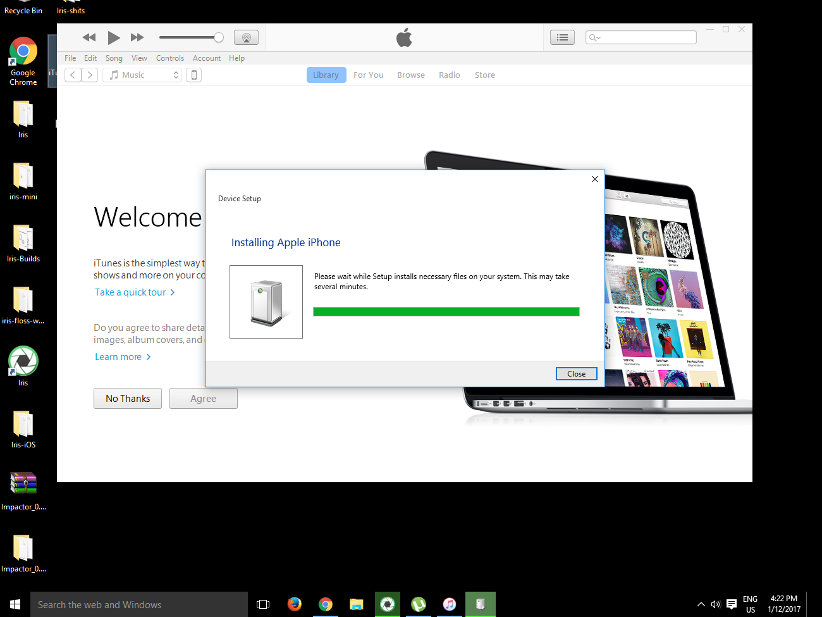
Task: Open the Edit menu
Action: [90, 58]
